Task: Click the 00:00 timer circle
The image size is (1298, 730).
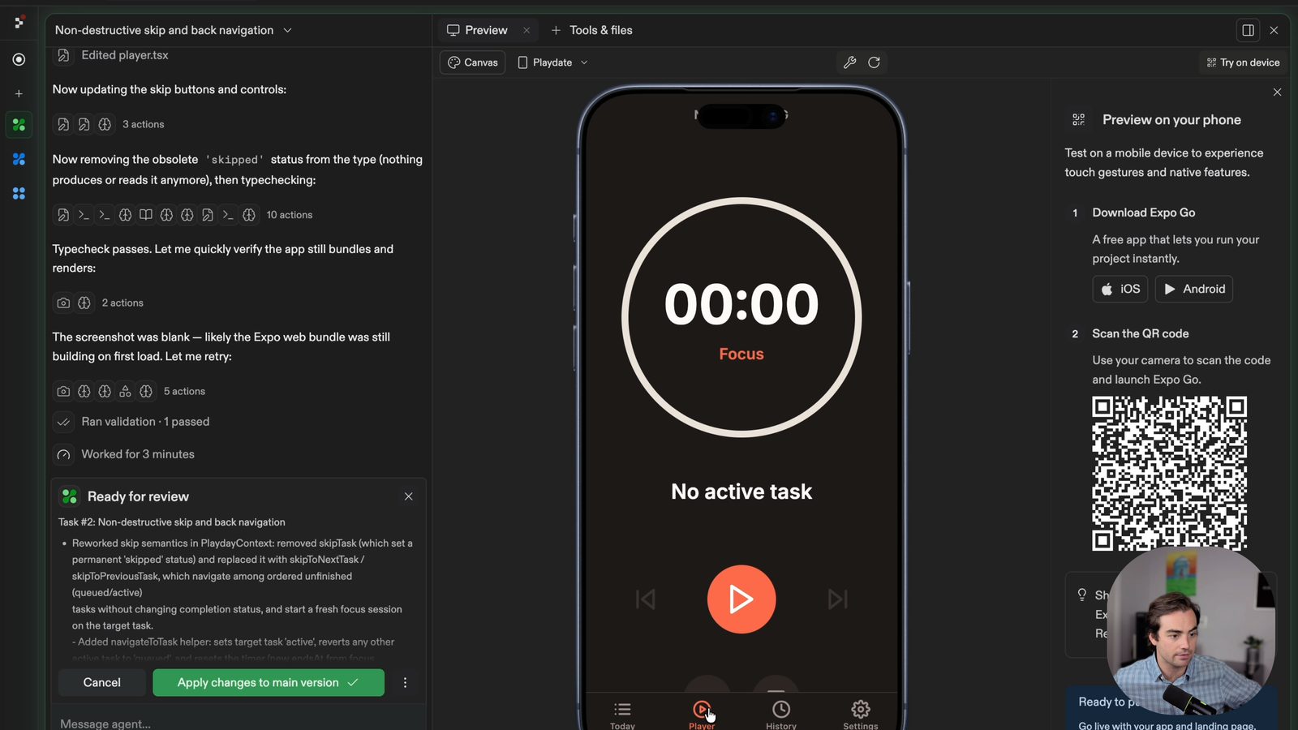Action: click(x=741, y=317)
